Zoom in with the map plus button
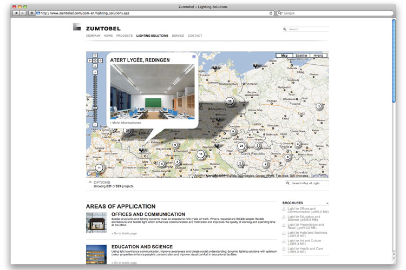The width and height of the screenshot is (406, 270). coord(95,72)
